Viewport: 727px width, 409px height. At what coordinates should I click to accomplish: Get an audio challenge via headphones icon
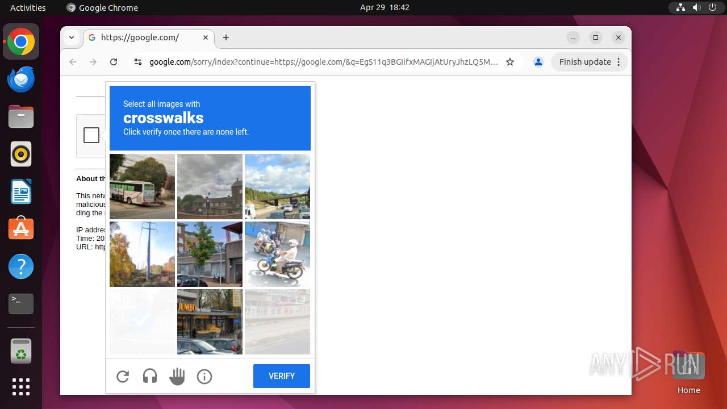click(150, 376)
